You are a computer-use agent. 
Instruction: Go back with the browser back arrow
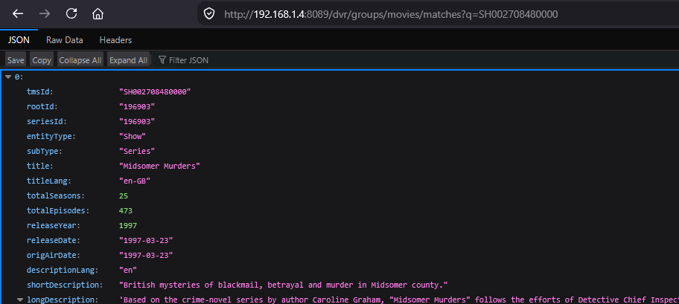pyautogui.click(x=18, y=14)
